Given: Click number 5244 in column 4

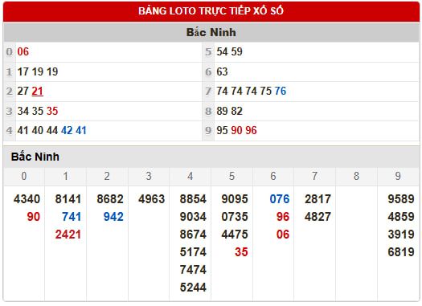Looking at the screenshot, I should click(x=193, y=288).
